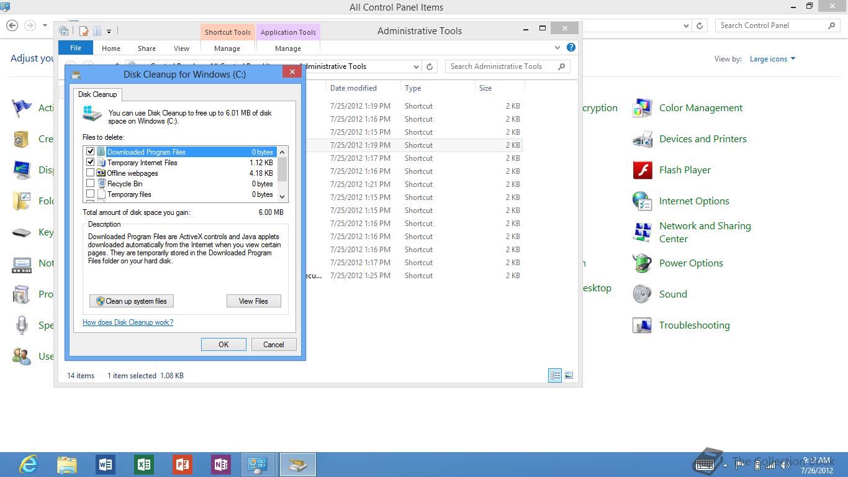This screenshot has height=477, width=848.
Task: Check the Offline webpages checkbox
Action: pos(91,173)
